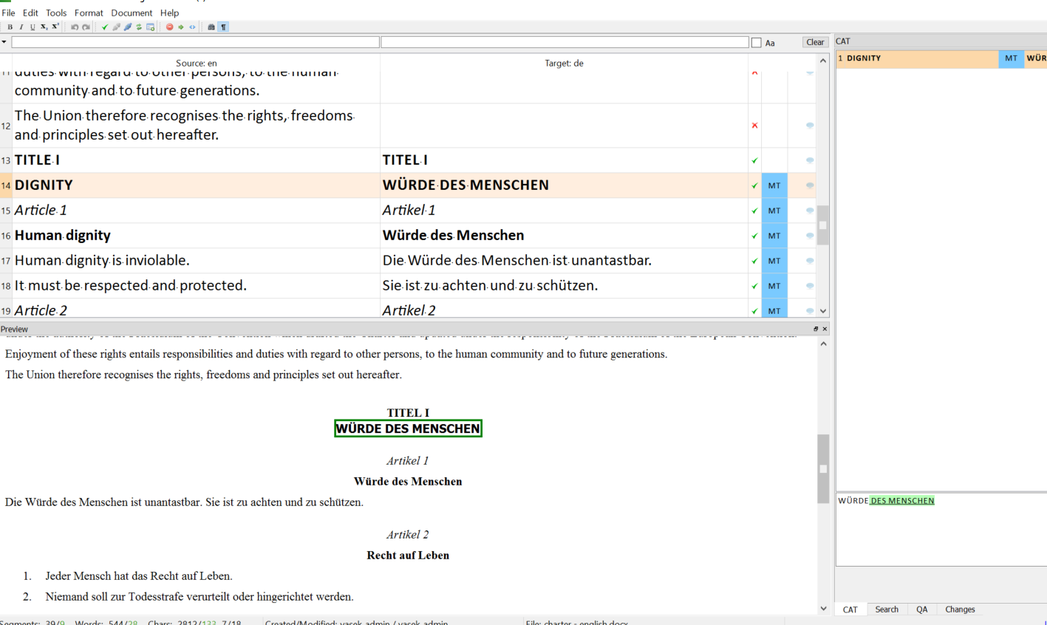Image resolution: width=1047 pixels, height=625 pixels.
Task: Click the Preview pane scroll-down arrow
Action: click(823, 609)
